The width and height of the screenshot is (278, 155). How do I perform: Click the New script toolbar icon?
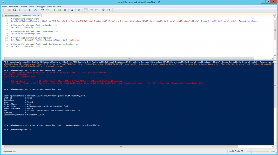pos(4,10)
